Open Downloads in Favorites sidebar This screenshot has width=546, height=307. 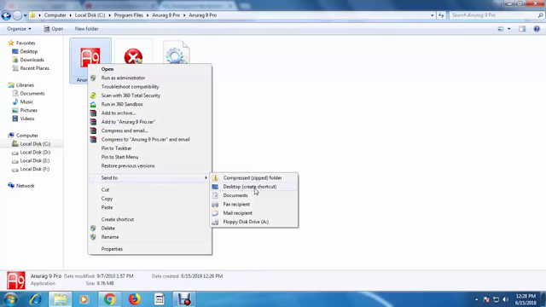coord(32,60)
